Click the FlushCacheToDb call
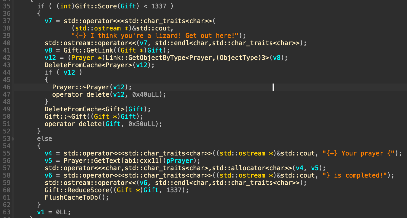 tap(71, 197)
